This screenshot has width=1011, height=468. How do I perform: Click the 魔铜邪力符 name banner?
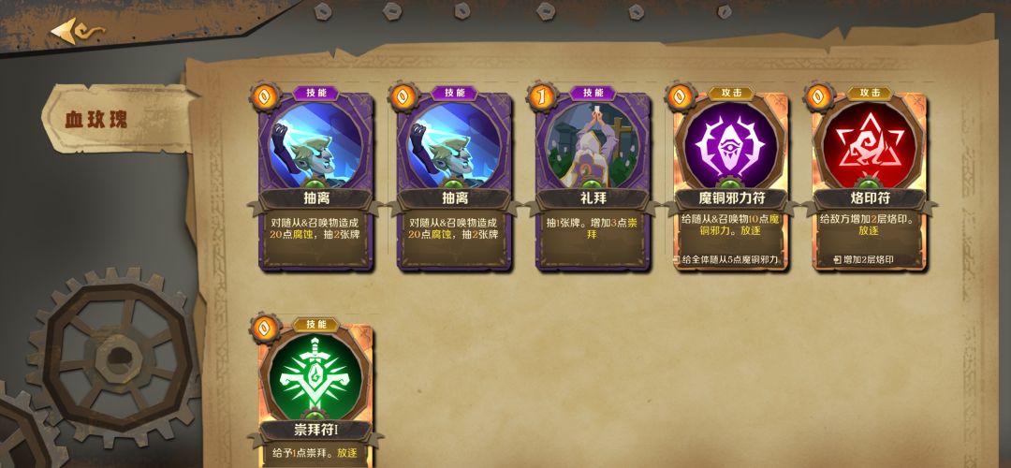(730, 198)
